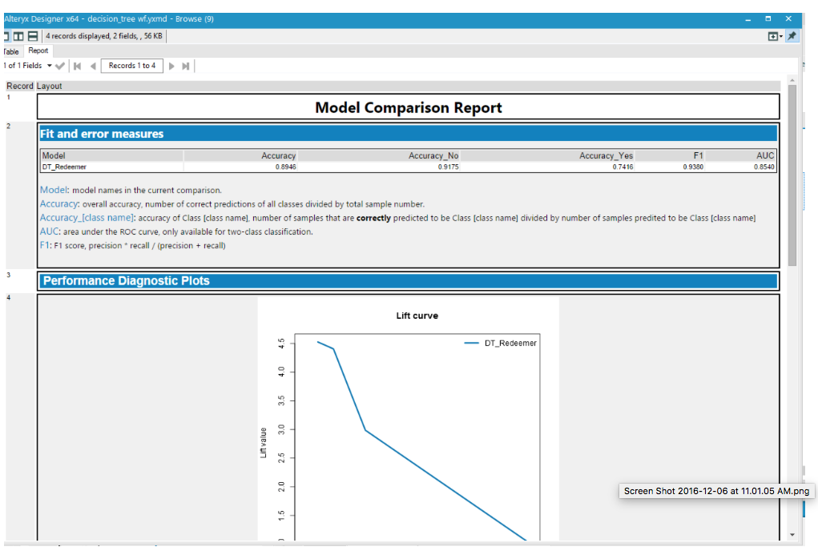
Task: Toggle the pin icon for the Browse window
Action: [x=792, y=36]
